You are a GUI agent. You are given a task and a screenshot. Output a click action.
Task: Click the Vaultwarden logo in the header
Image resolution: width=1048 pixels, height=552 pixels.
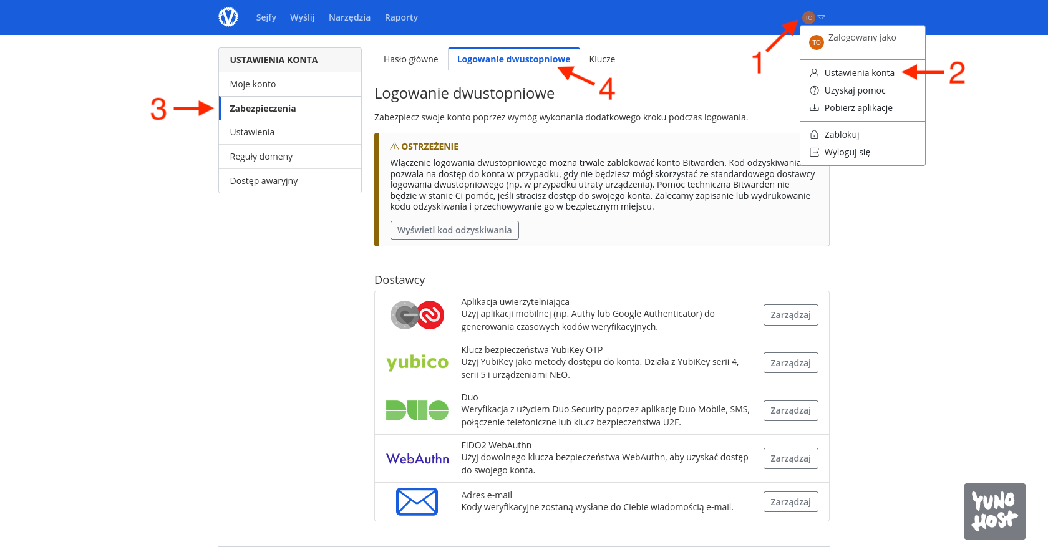[x=228, y=17]
